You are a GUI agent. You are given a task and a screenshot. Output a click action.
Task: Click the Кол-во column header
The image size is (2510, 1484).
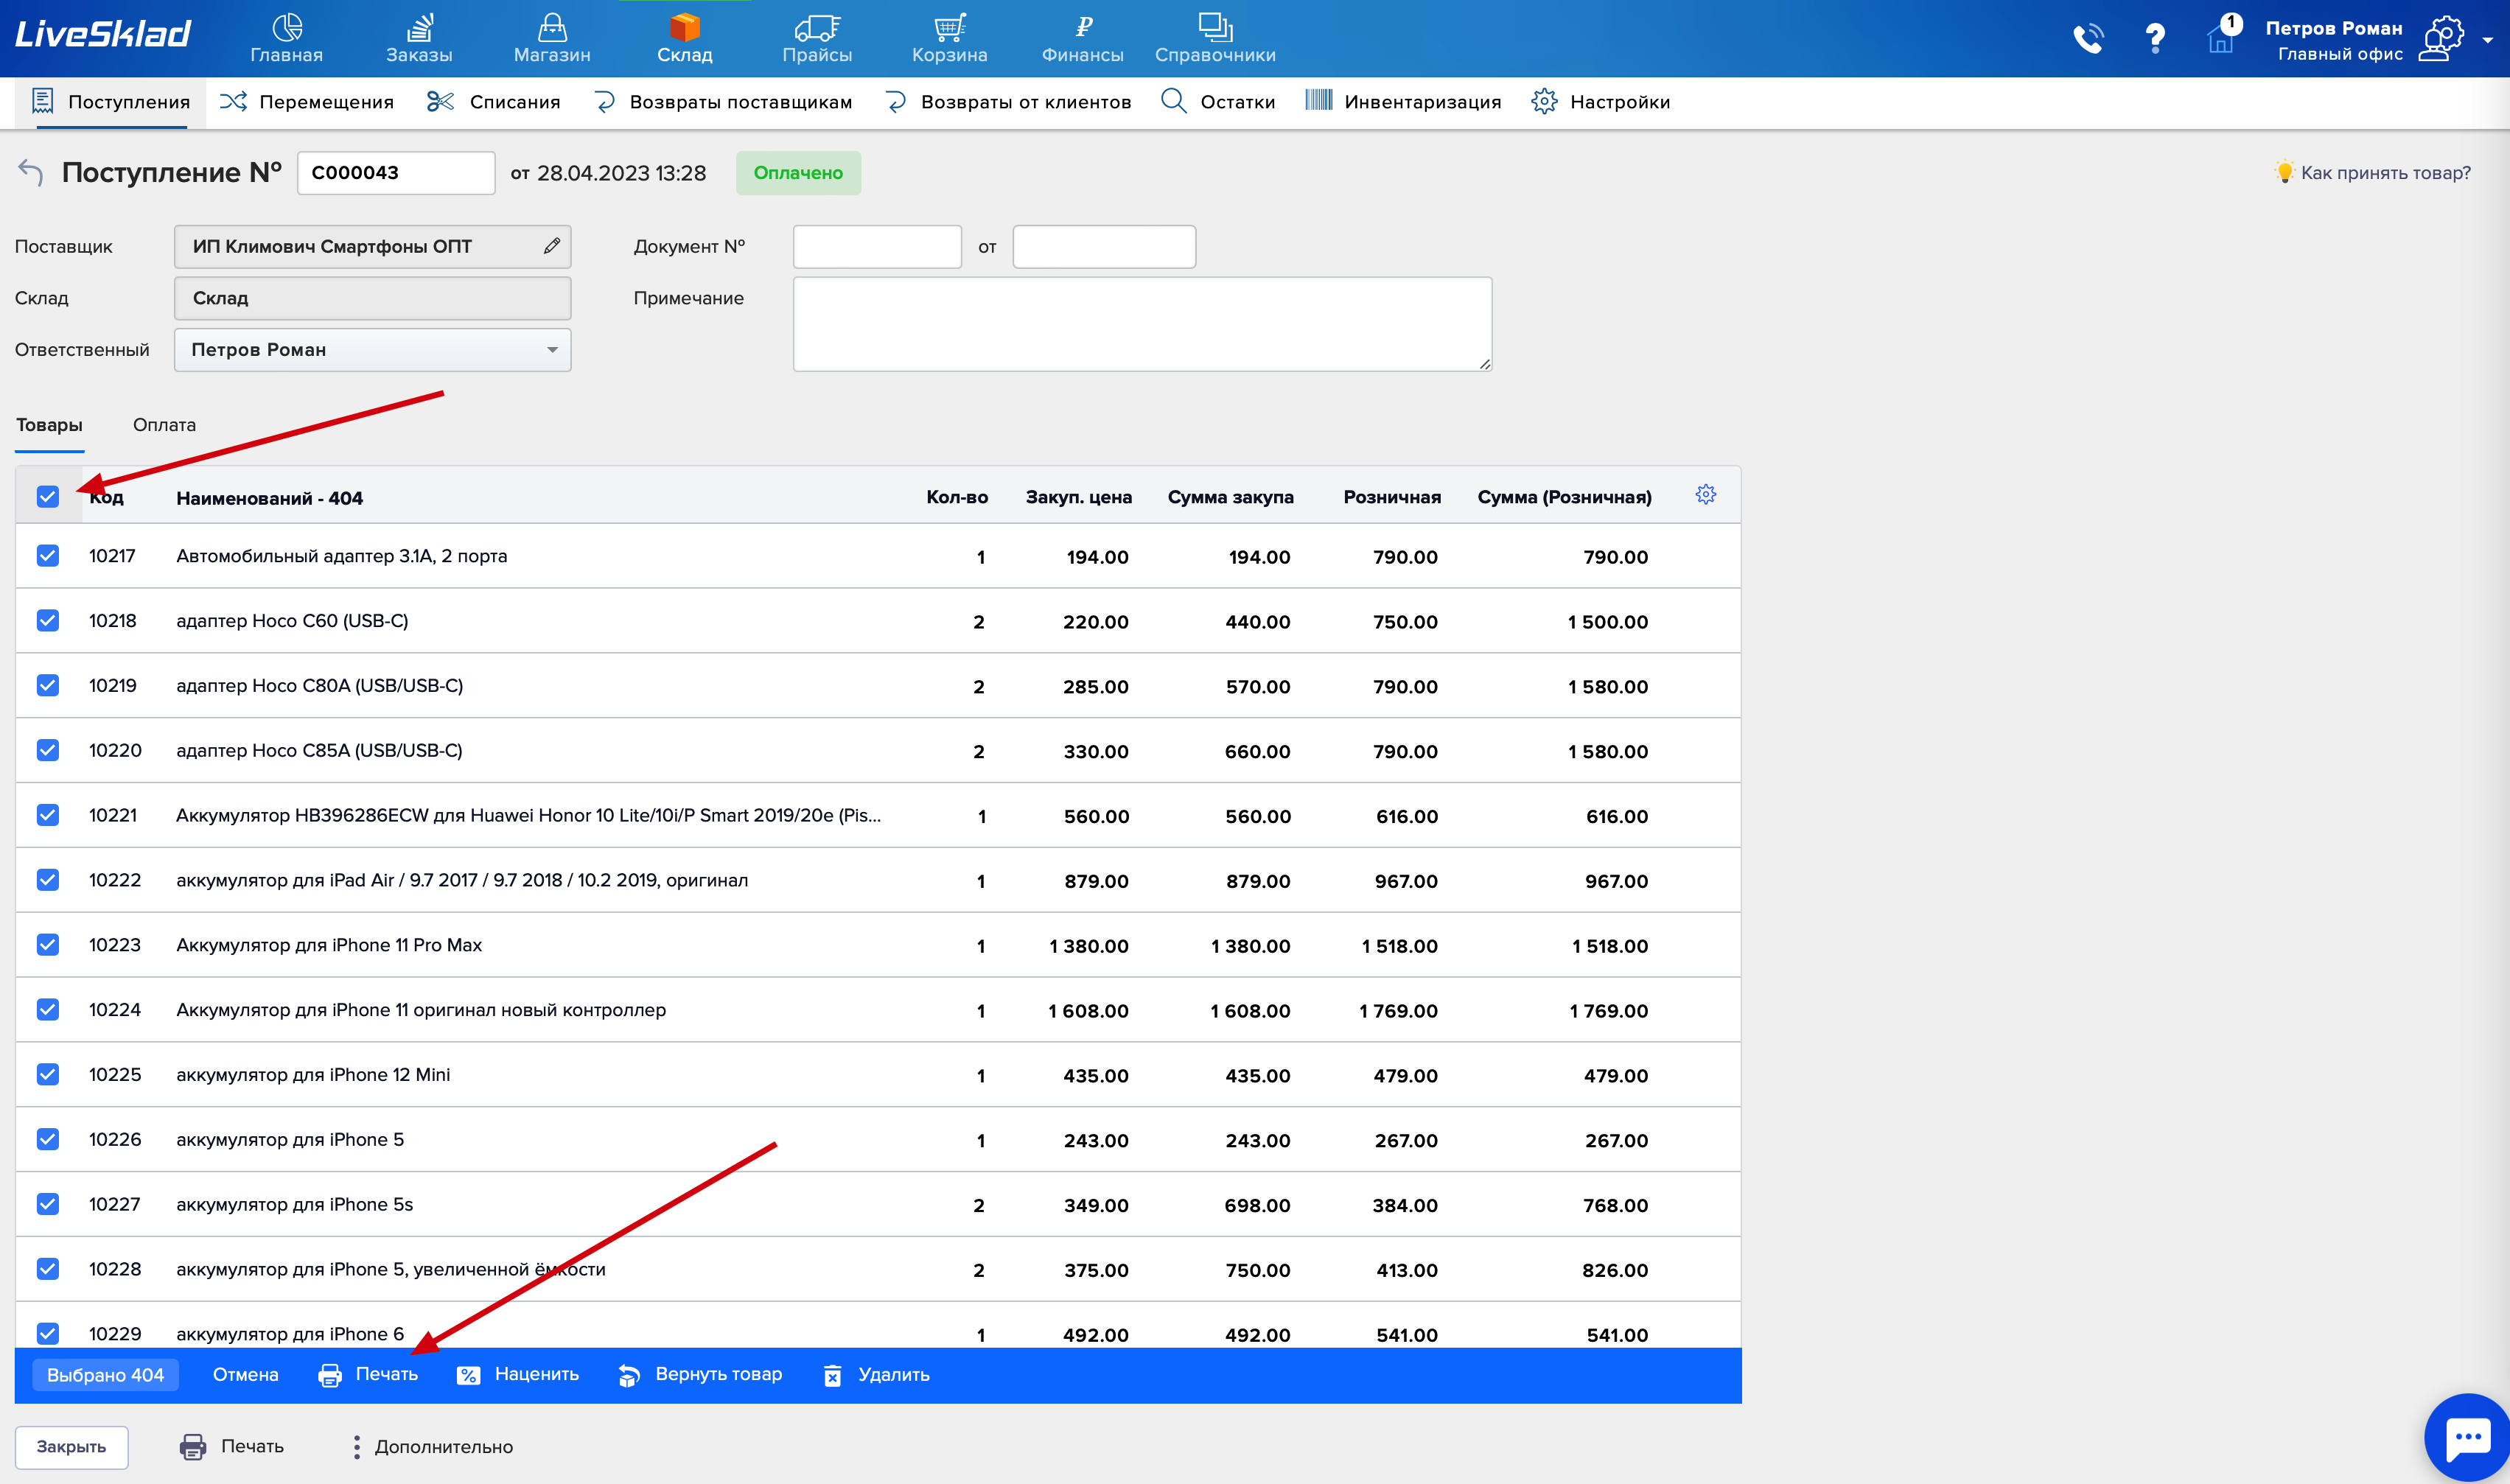click(x=957, y=497)
